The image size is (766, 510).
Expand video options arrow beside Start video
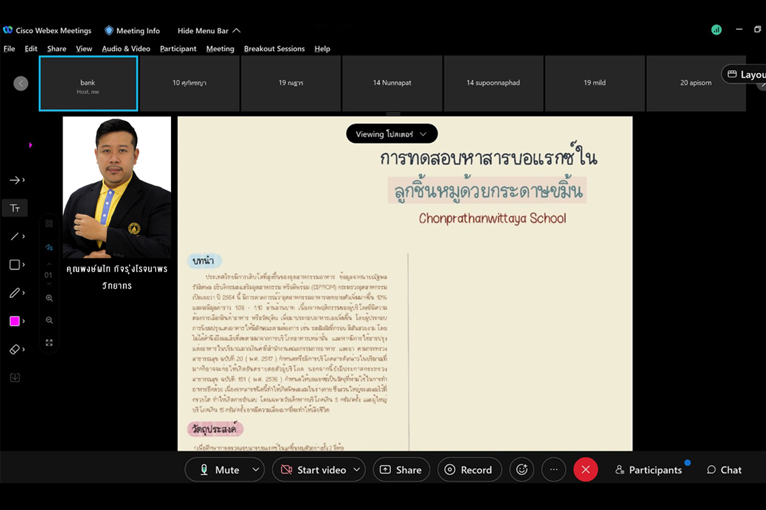coord(357,470)
